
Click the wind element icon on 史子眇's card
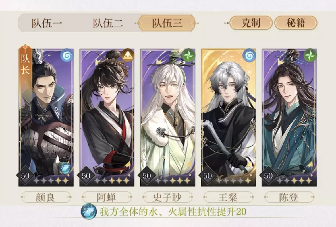point(188,55)
